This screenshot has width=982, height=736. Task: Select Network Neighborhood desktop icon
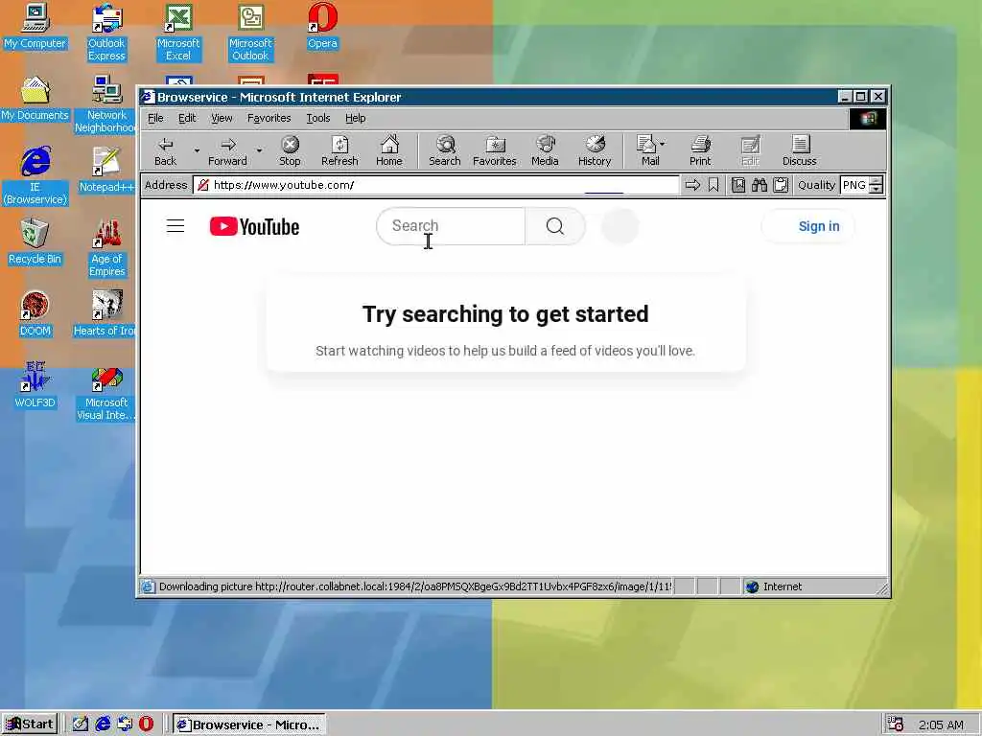click(x=105, y=104)
